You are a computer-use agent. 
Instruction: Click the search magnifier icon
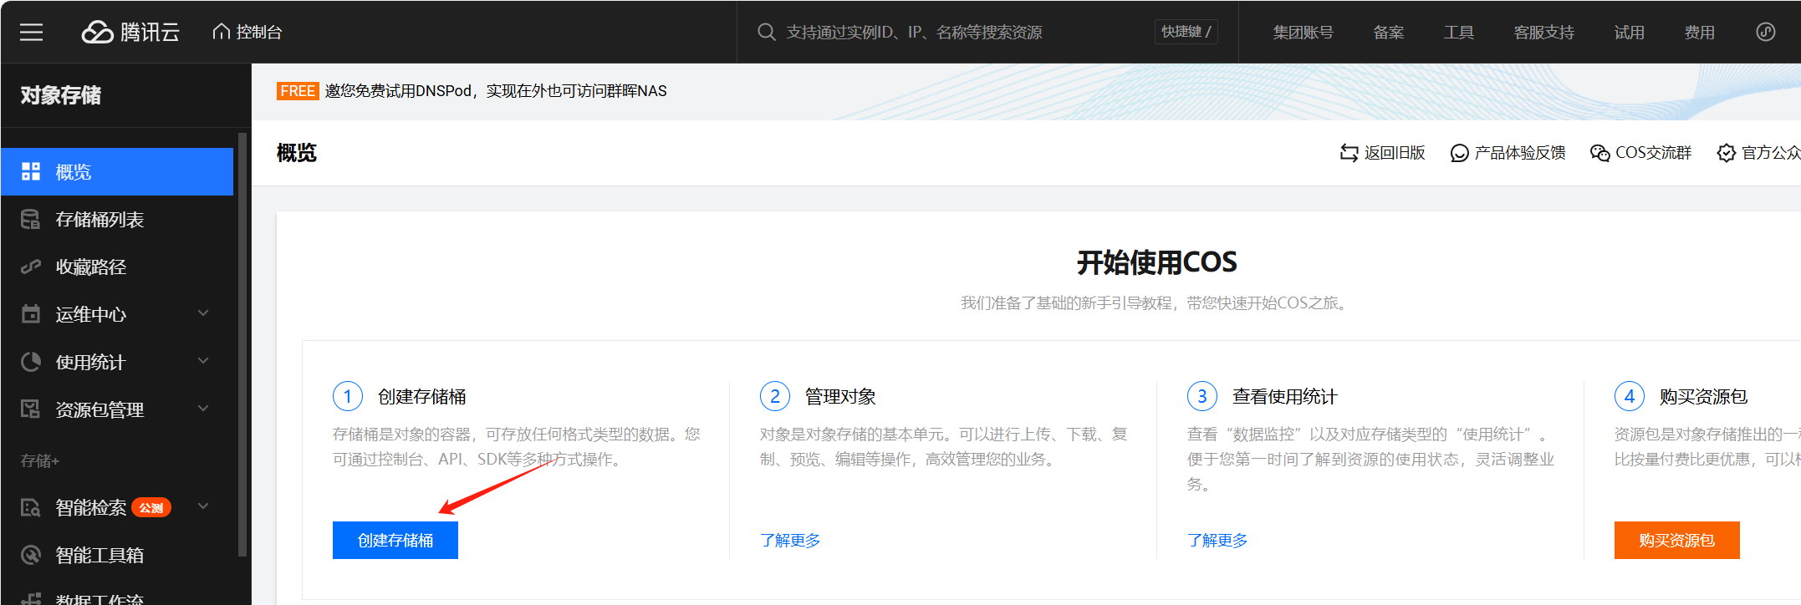(x=766, y=33)
